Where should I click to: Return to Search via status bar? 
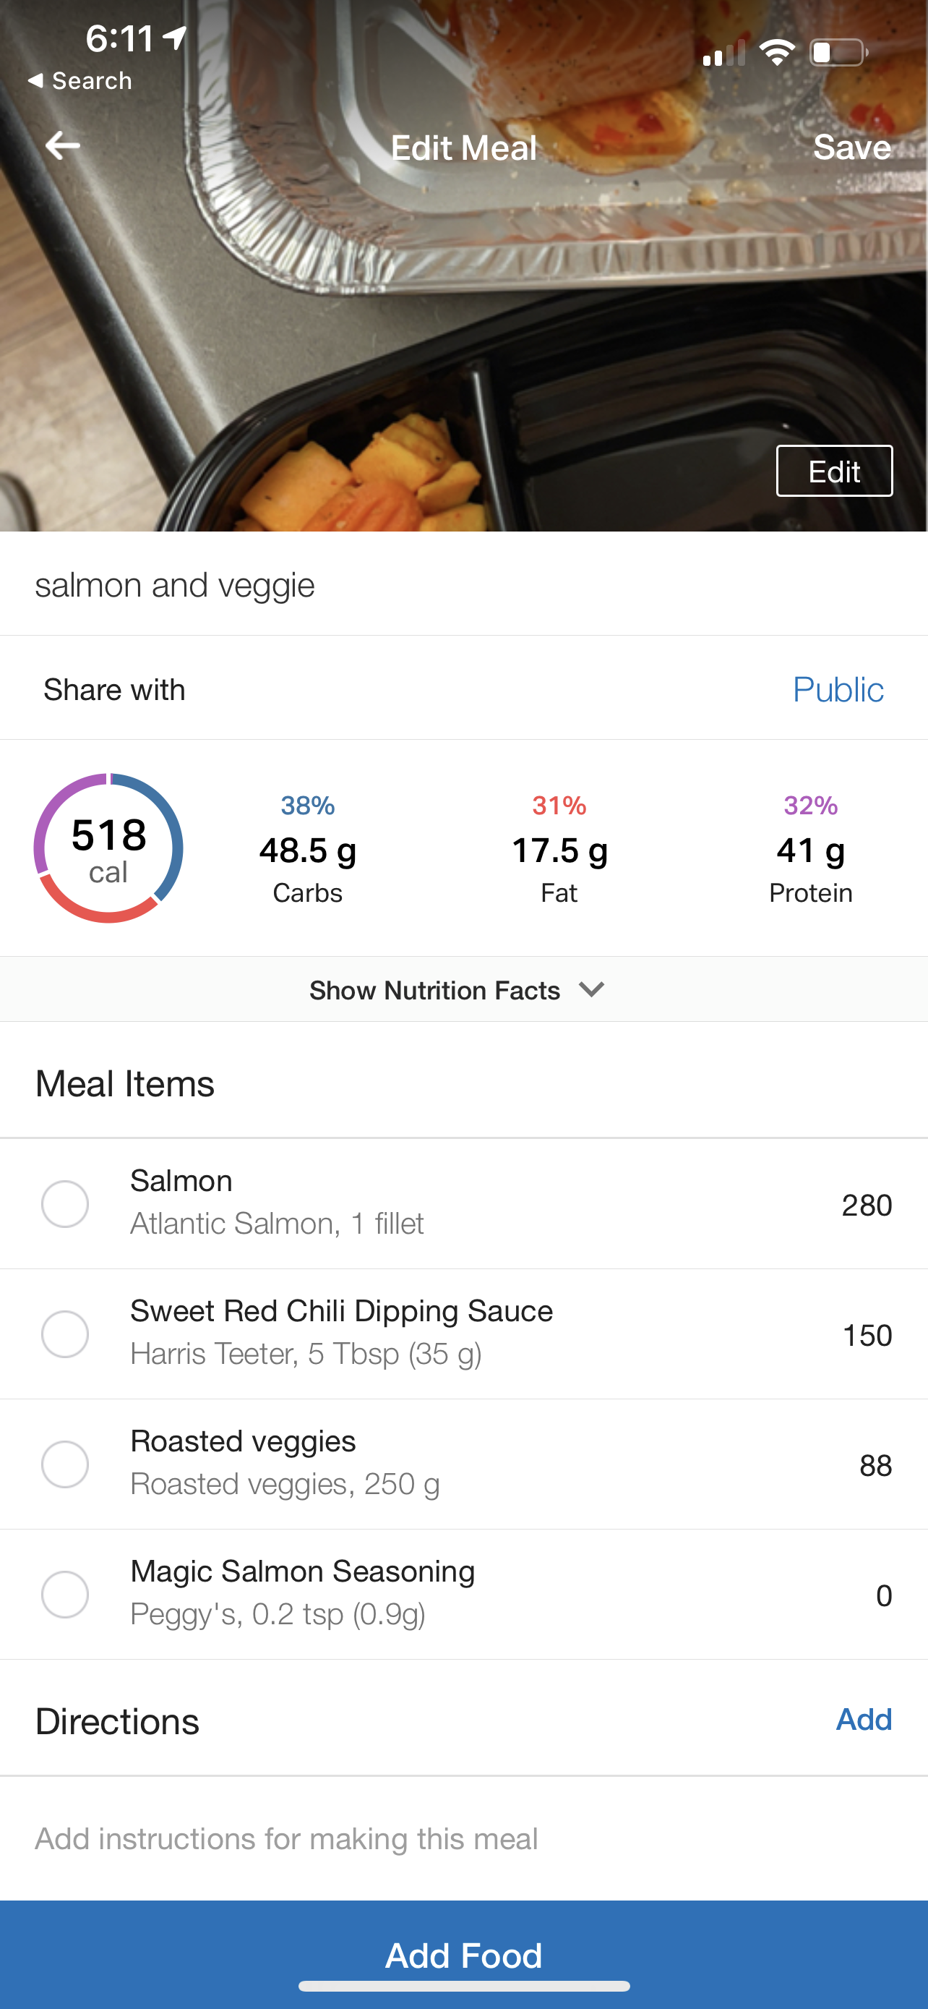[x=80, y=81]
